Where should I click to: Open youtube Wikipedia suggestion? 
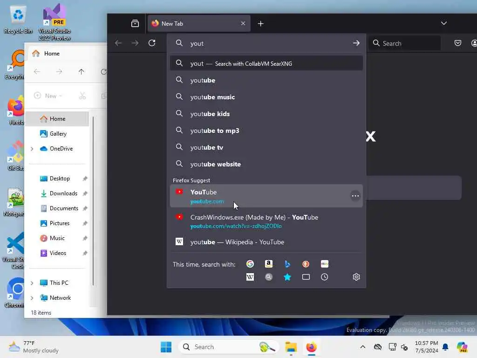pyautogui.click(x=266, y=242)
